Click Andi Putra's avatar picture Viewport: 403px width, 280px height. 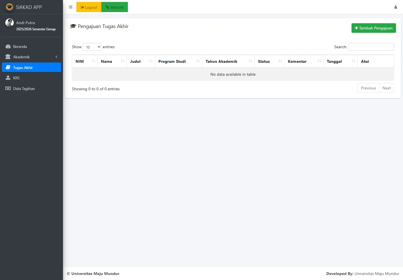click(10, 23)
